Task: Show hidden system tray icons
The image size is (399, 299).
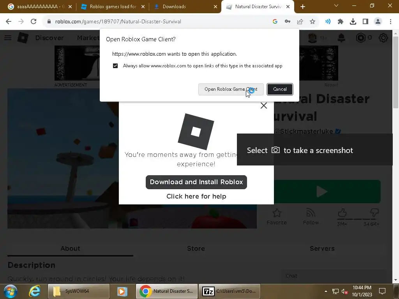Action: tap(326, 291)
